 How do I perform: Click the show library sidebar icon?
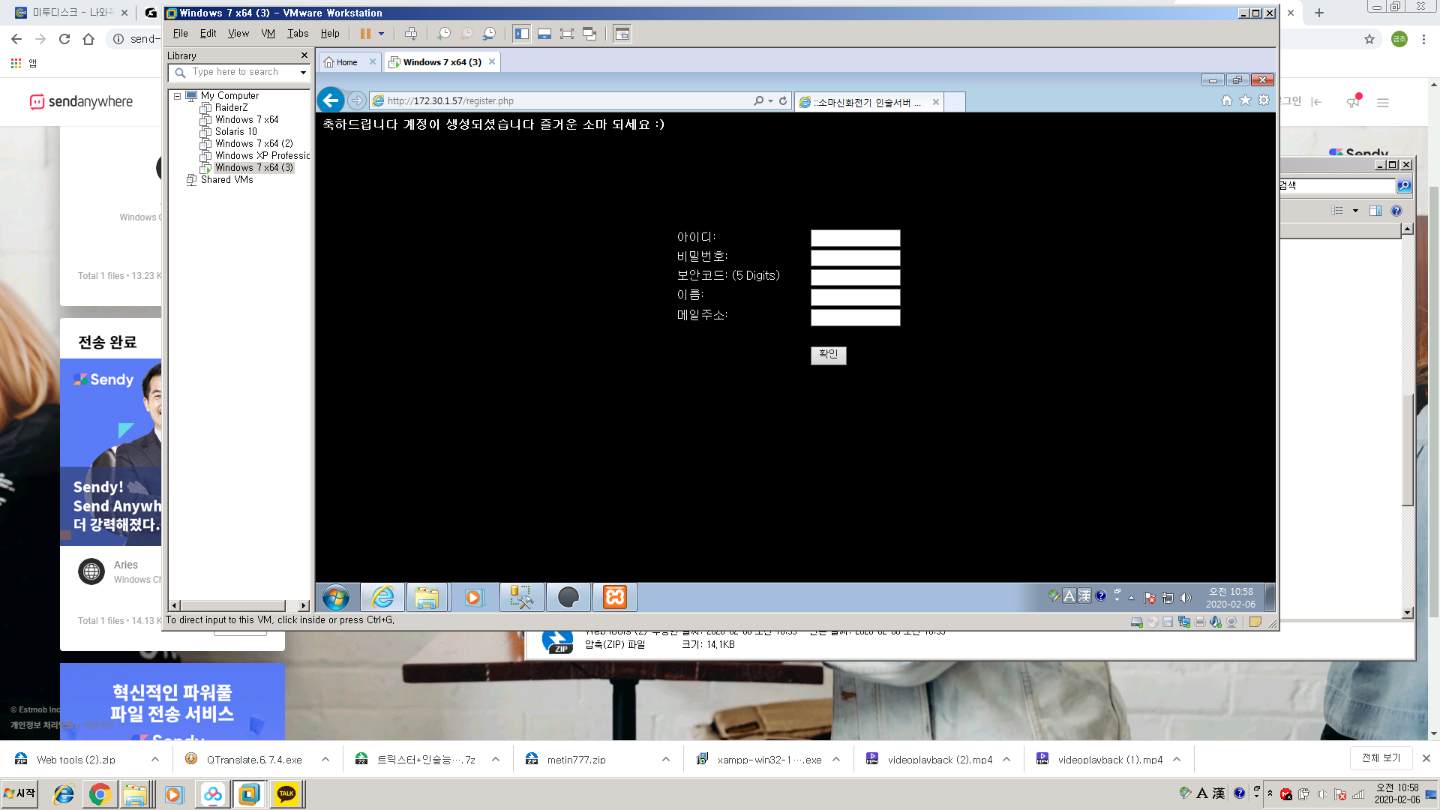(x=522, y=34)
